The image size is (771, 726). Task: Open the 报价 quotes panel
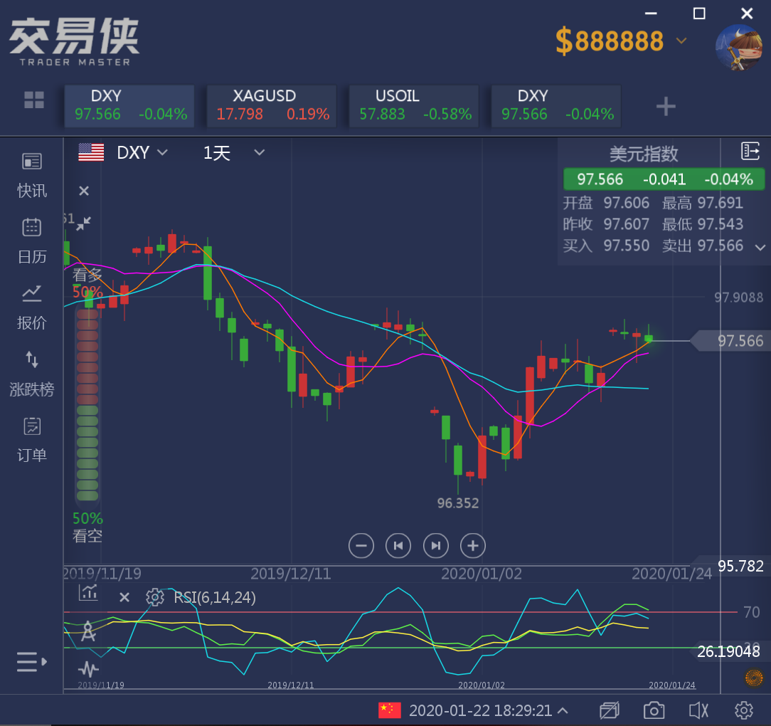point(32,307)
